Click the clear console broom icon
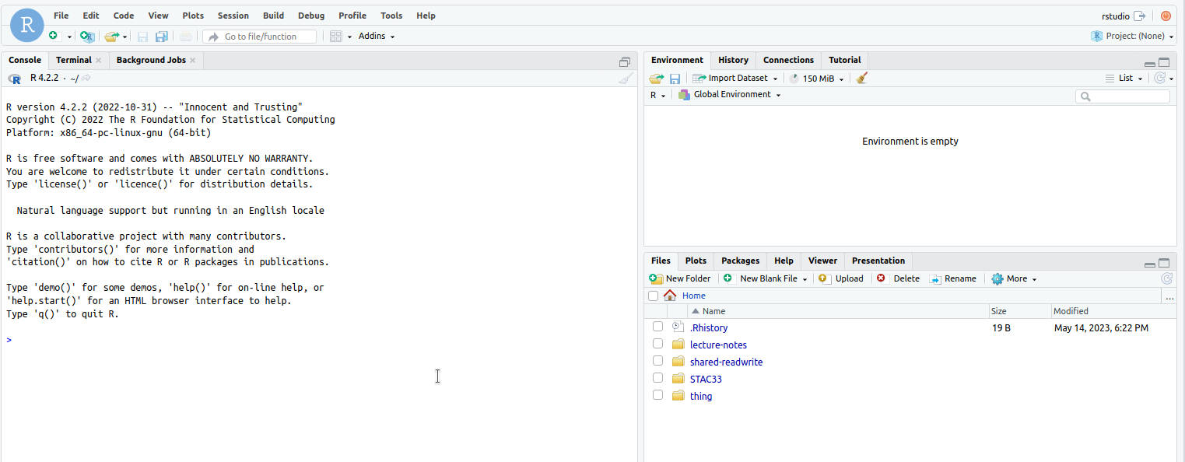This screenshot has width=1185, height=462. click(x=626, y=78)
